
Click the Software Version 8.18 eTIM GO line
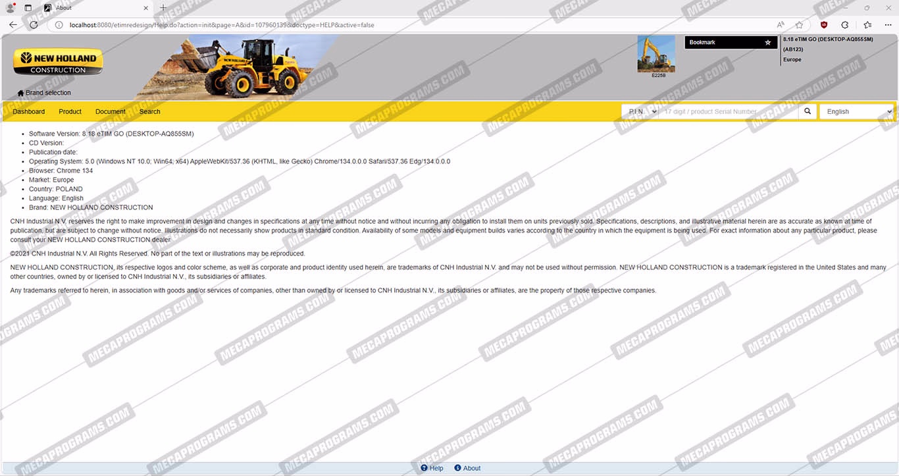coord(111,134)
